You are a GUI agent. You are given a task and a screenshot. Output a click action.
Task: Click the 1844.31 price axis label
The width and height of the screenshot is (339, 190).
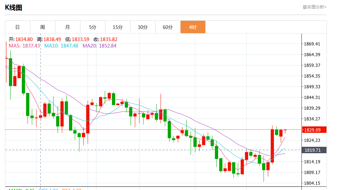coord(312,97)
